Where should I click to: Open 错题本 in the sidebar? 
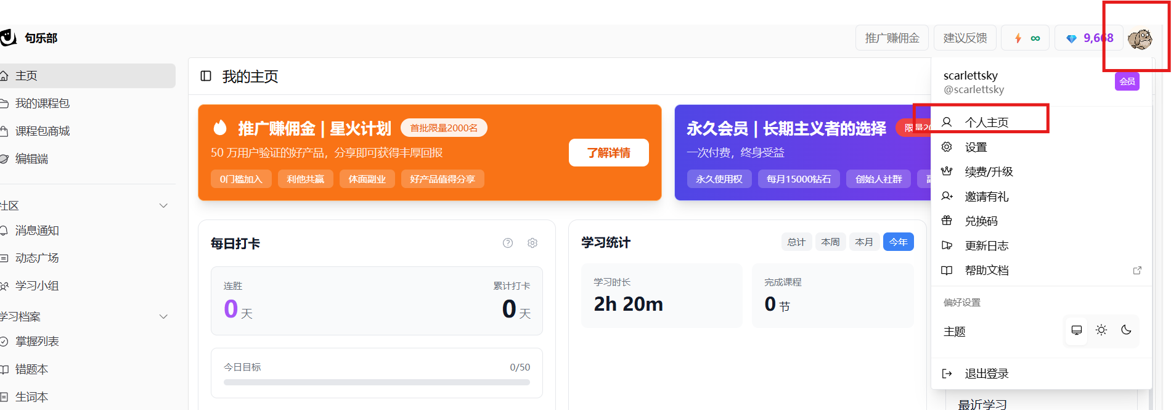click(31, 369)
